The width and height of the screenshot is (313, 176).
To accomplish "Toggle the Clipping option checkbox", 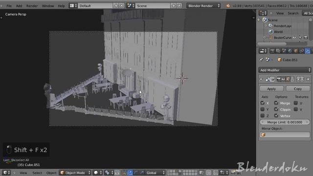I will coord(276,110).
